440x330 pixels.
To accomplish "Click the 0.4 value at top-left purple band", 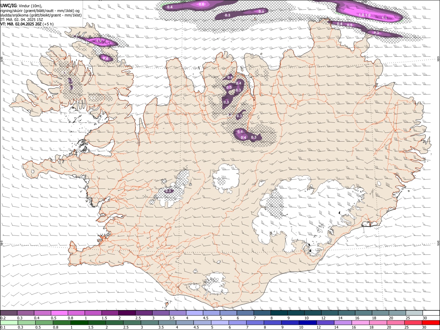I will (x=170, y=7).
